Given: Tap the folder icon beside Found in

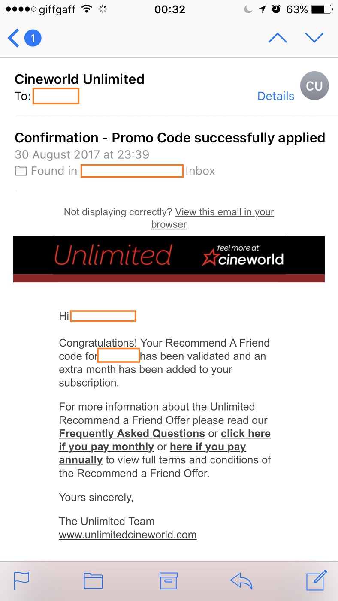Looking at the screenshot, I should pyautogui.click(x=21, y=170).
